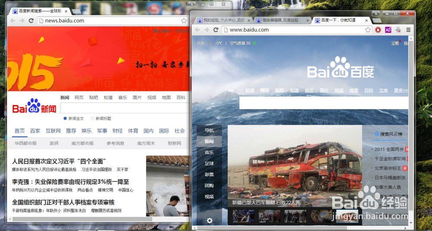Image resolution: width=432 pixels, height=231 pixels.
Task: Open headline 全国组织部门正对干部人事档案专项审核
Action: pos(63,203)
